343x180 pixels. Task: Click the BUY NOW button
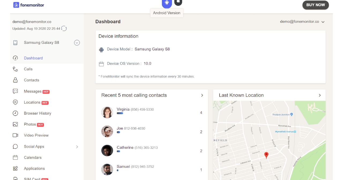[x=316, y=5]
